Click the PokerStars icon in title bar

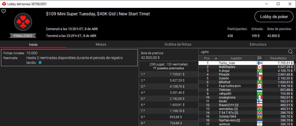coord(3,4)
